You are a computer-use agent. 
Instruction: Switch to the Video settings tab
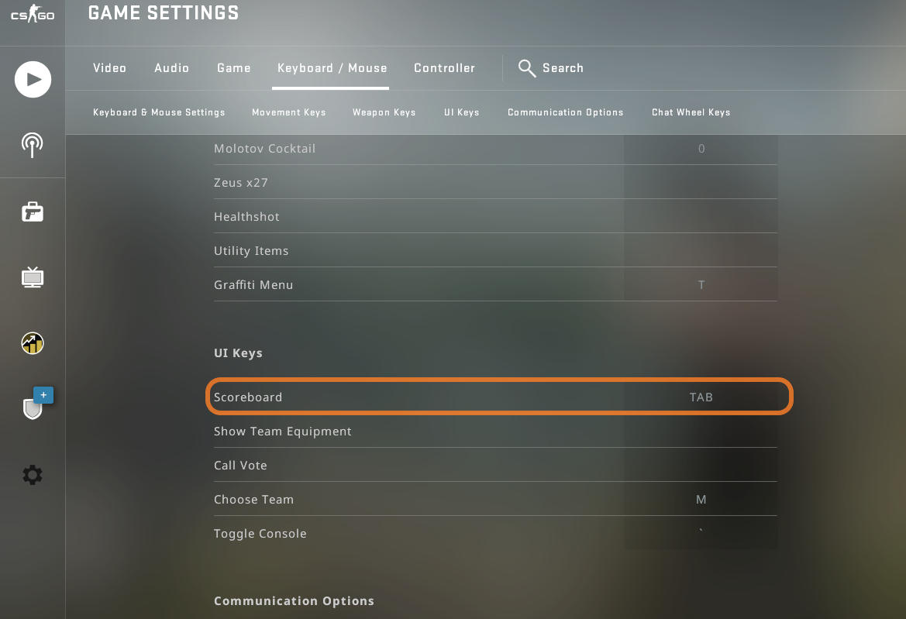pyautogui.click(x=109, y=68)
